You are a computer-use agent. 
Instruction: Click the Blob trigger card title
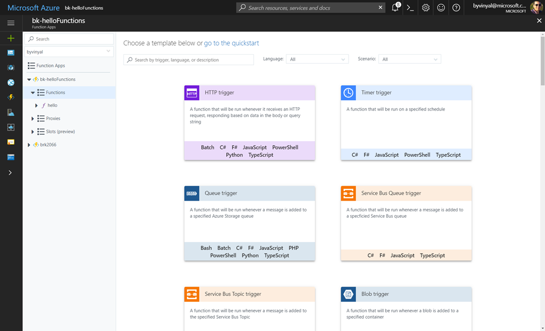tap(375, 294)
